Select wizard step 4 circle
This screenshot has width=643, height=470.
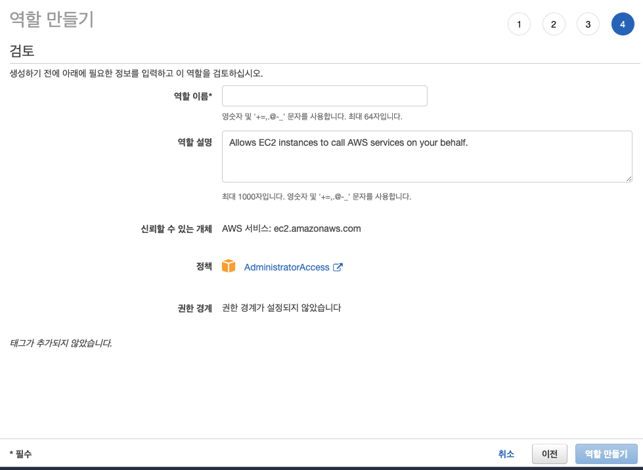coord(623,24)
